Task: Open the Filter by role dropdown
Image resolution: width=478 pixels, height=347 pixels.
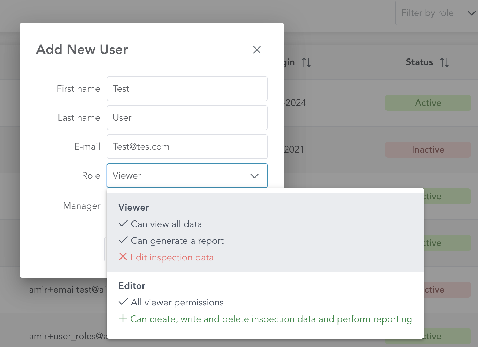Action: point(436,13)
